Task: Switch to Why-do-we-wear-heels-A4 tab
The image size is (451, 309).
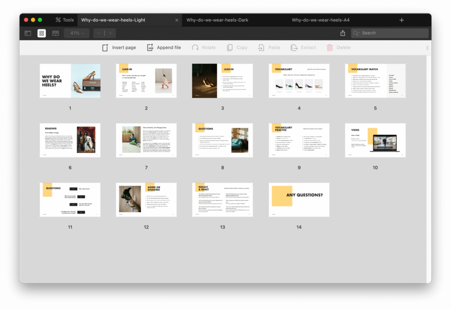Action: click(321, 20)
